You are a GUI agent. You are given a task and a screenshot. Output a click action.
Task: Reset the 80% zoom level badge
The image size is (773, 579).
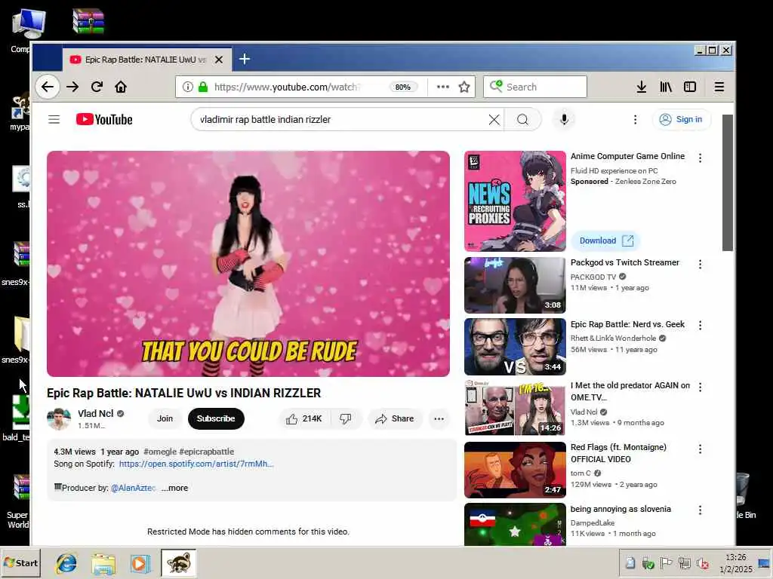(x=403, y=87)
